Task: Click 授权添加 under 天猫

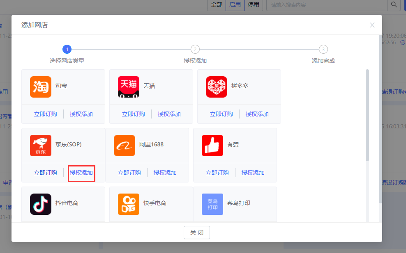Action: [x=169, y=114]
